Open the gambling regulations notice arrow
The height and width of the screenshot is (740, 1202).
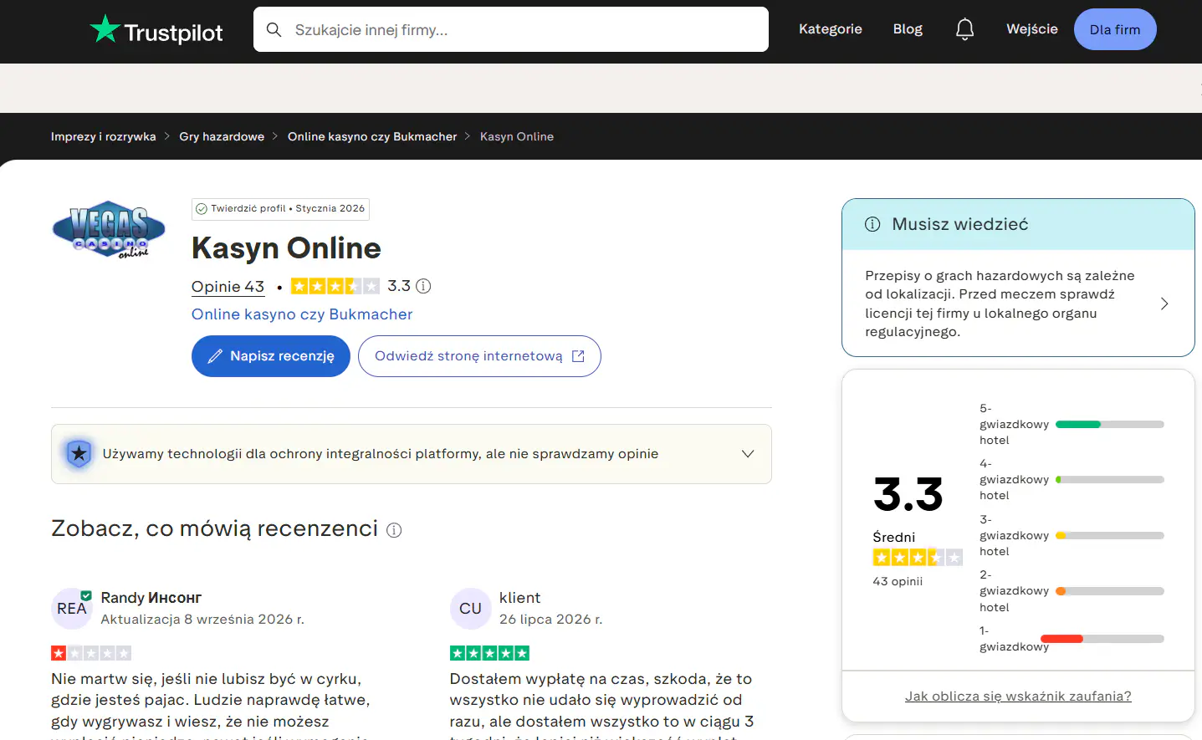(x=1164, y=304)
